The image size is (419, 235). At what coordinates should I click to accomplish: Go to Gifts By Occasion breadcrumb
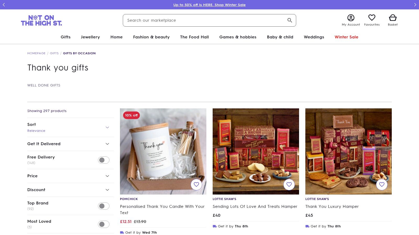coord(79,53)
